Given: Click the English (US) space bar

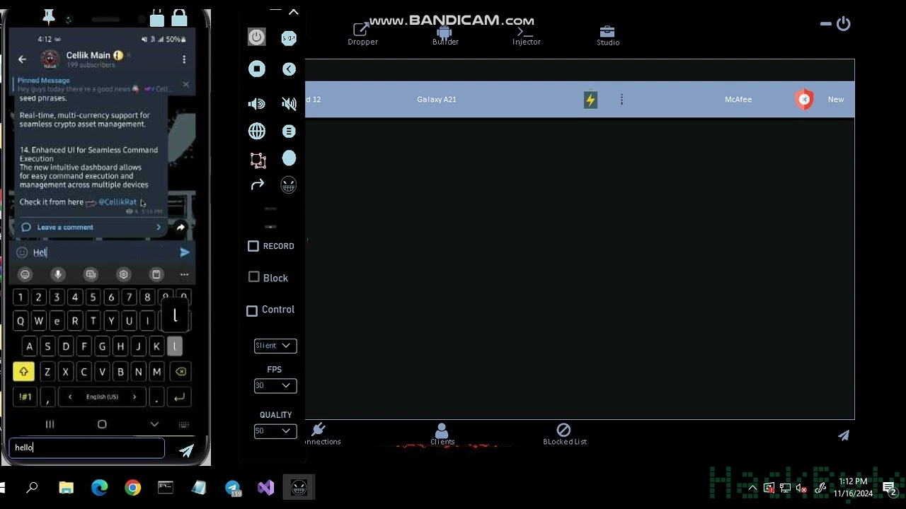Looking at the screenshot, I should tap(102, 397).
